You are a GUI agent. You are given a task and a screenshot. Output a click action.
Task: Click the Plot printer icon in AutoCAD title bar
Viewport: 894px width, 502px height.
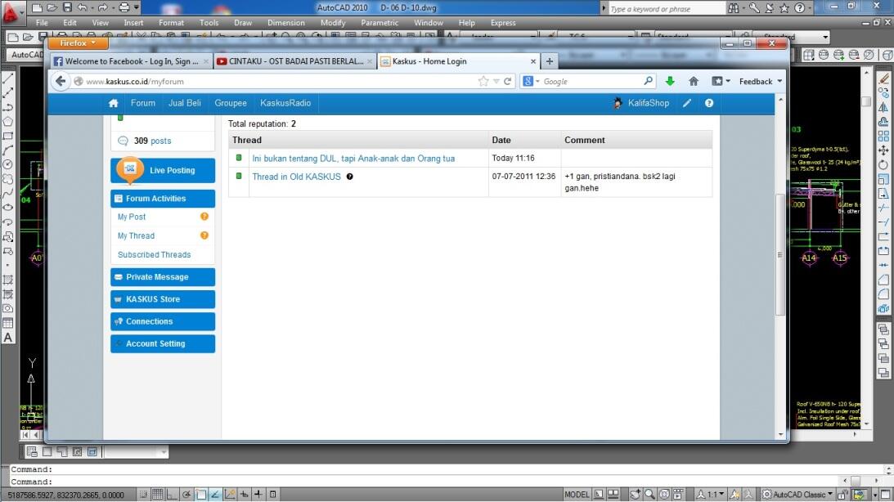coord(124,7)
